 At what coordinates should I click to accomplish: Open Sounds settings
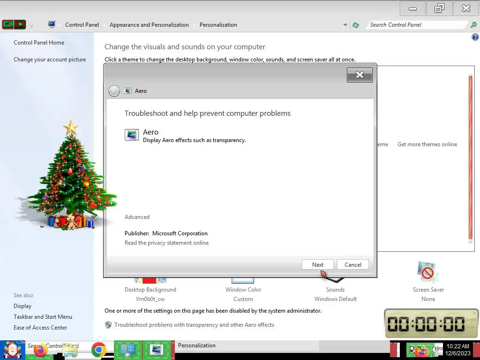pyautogui.click(x=335, y=290)
